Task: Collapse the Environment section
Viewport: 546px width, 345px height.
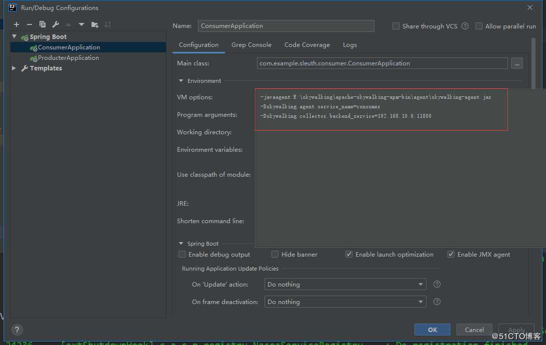Action: pos(180,81)
